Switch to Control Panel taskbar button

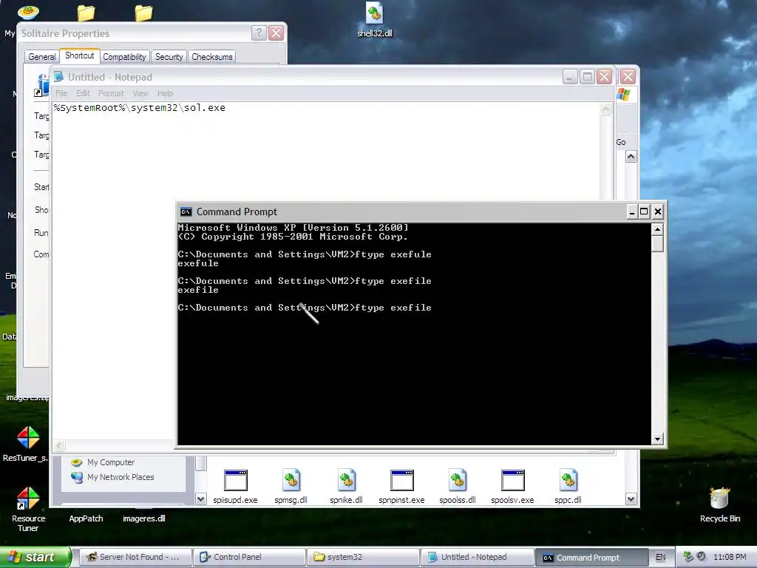click(x=248, y=558)
